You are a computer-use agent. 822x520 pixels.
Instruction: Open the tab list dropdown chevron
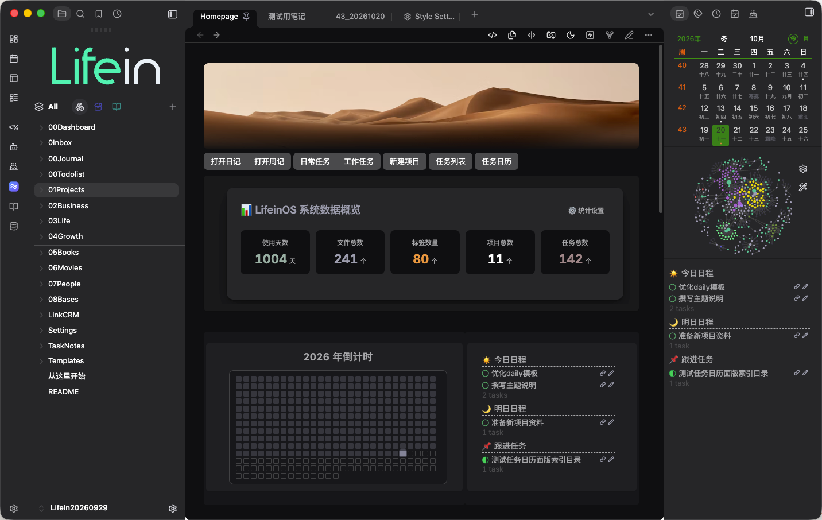[650, 14]
